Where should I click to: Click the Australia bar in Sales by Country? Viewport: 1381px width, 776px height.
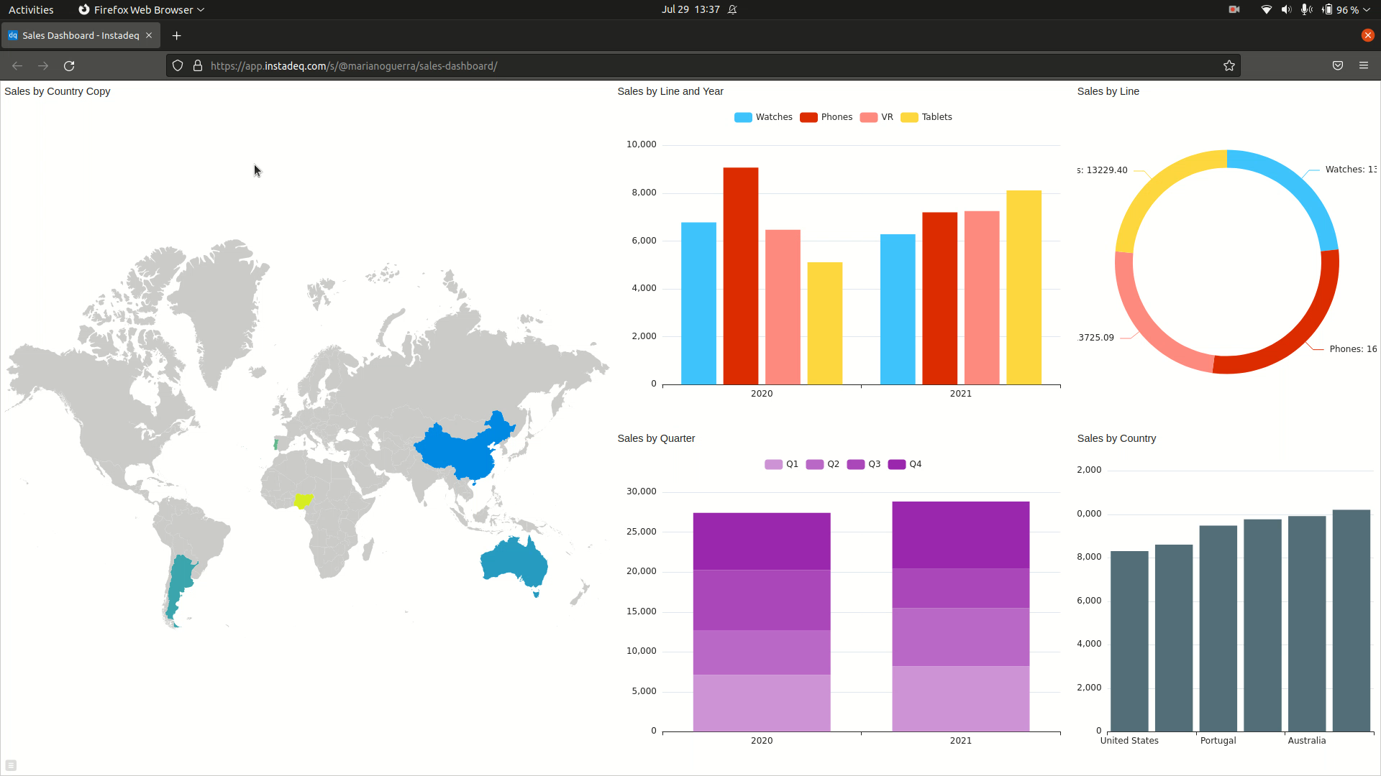(1307, 624)
